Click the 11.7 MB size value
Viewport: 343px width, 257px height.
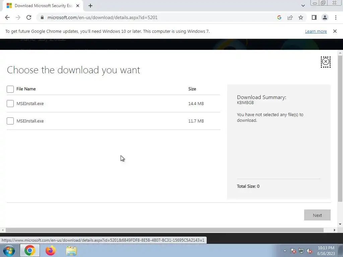[196, 121]
